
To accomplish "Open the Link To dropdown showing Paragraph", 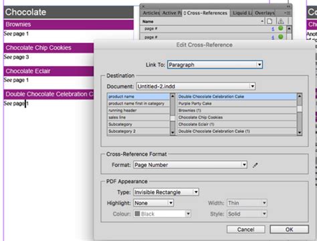I will click(215, 65).
